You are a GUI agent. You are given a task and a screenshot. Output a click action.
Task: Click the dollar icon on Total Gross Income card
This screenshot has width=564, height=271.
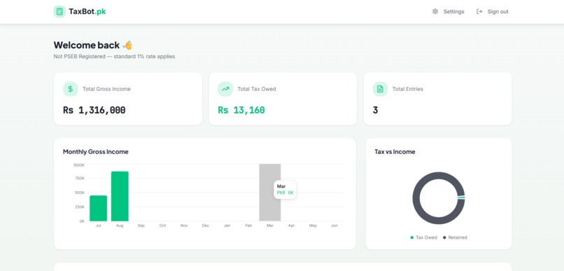[71, 89]
